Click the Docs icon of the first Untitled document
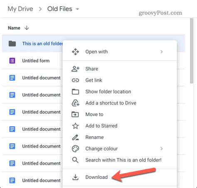The image size is (197, 188). click(12, 78)
